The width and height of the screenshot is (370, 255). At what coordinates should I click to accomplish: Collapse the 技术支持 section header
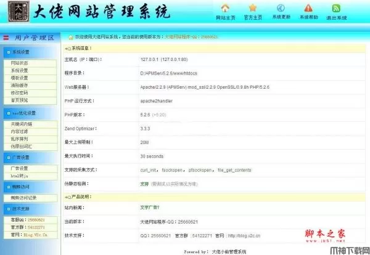30,209
